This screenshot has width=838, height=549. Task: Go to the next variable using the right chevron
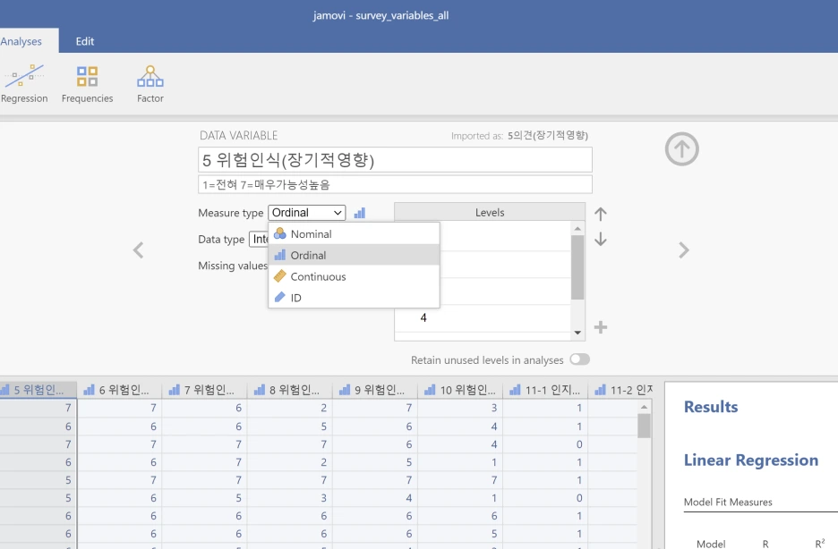[x=683, y=250]
